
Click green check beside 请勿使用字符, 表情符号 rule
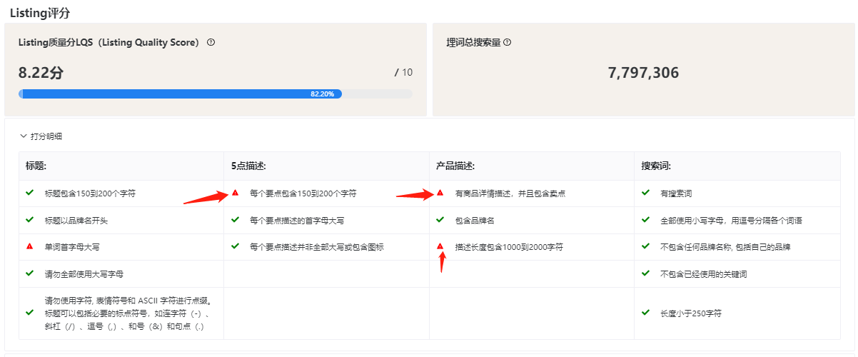[29, 313]
